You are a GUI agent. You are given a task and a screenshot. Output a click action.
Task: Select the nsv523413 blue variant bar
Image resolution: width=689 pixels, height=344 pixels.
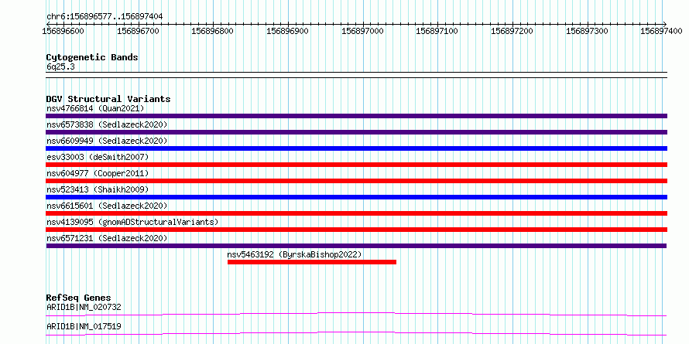pos(356,197)
